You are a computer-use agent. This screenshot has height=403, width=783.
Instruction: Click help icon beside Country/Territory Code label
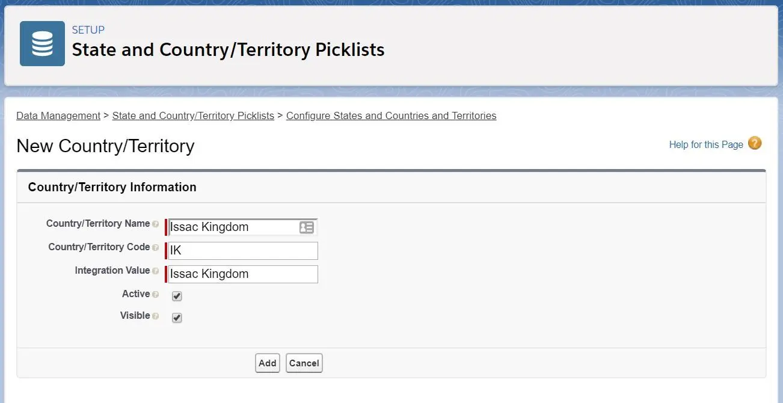click(x=156, y=248)
